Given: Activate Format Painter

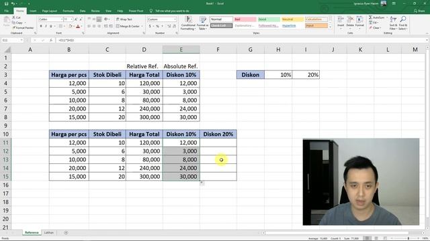Looking at the screenshot, I should [22, 27].
